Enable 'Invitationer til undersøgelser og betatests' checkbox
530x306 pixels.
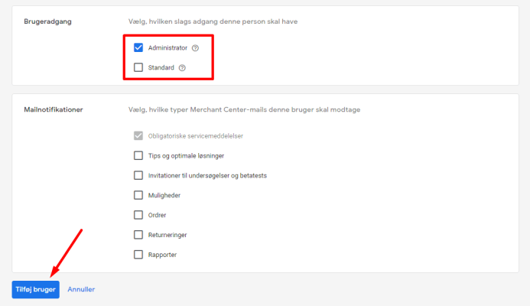(138, 175)
